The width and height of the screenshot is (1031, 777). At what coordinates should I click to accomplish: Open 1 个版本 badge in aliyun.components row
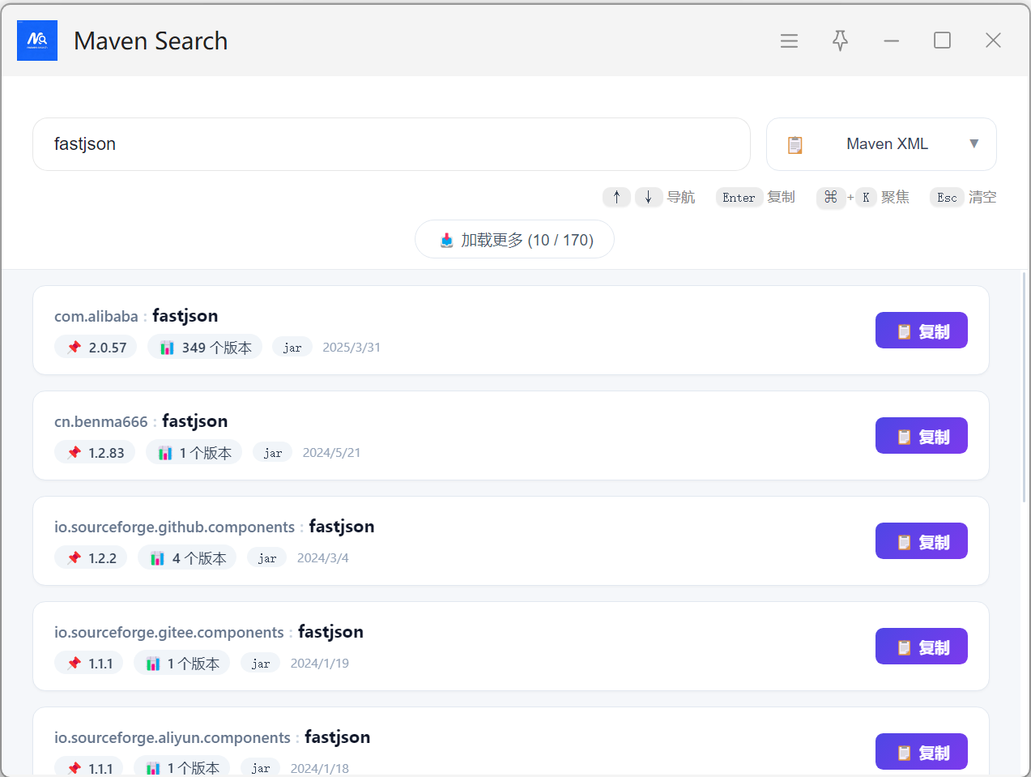tap(181, 766)
